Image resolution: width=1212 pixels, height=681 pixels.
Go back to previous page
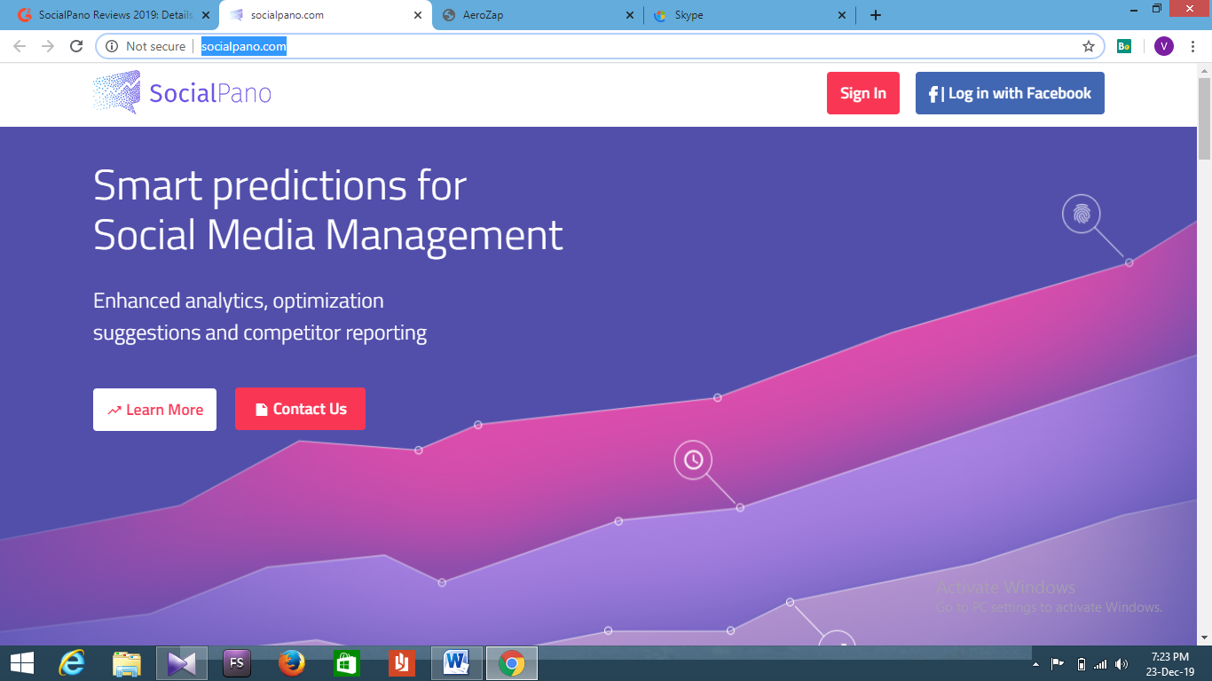(x=20, y=46)
